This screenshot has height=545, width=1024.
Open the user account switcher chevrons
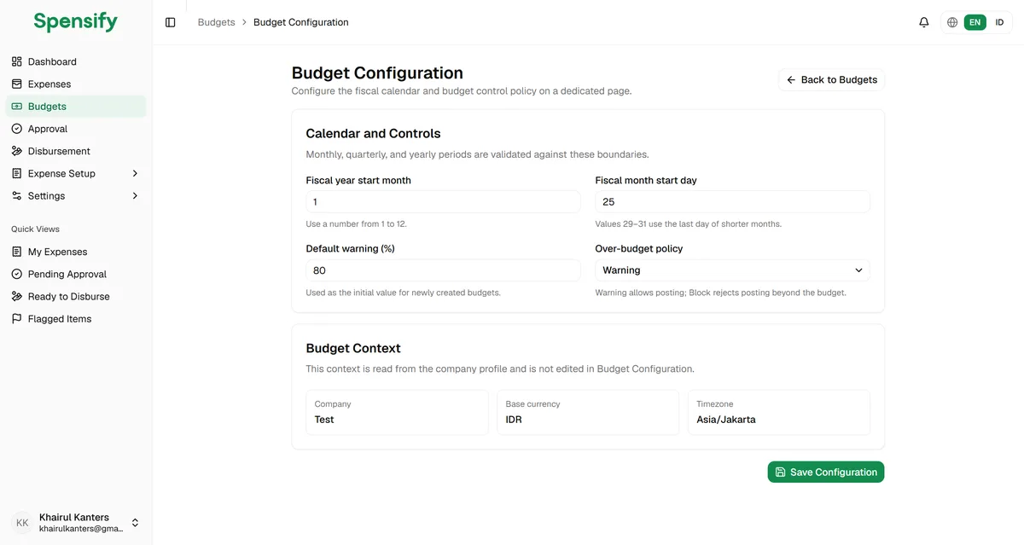(135, 523)
